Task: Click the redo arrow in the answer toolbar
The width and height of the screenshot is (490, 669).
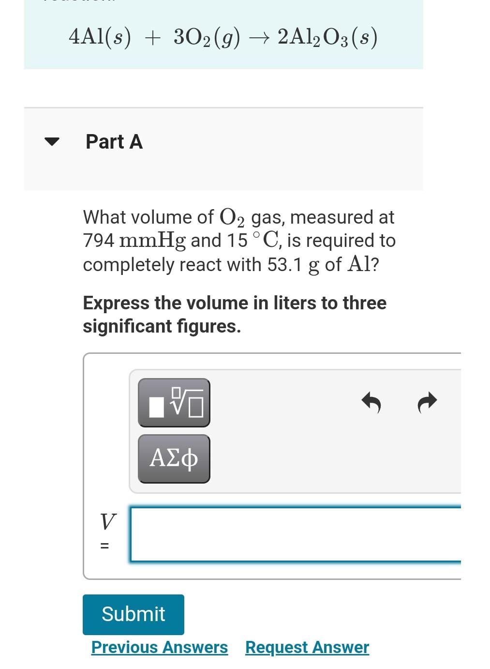Action: tap(426, 402)
